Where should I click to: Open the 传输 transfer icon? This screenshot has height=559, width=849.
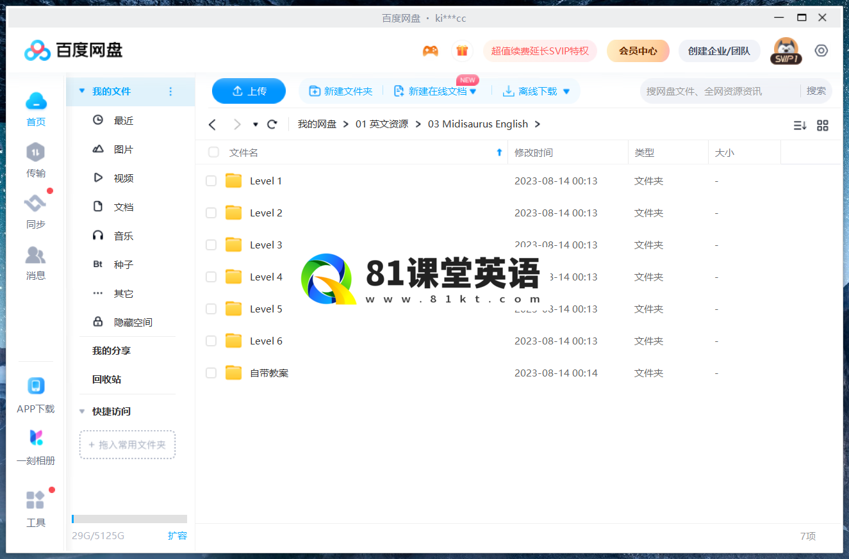[36, 152]
